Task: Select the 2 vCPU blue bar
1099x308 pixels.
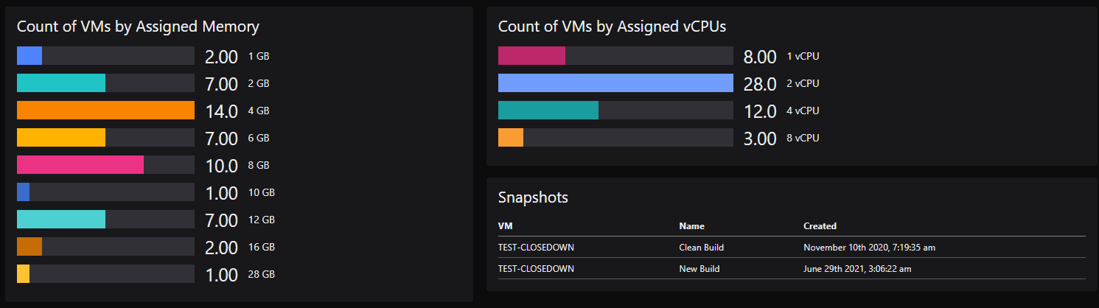Action: (615, 83)
